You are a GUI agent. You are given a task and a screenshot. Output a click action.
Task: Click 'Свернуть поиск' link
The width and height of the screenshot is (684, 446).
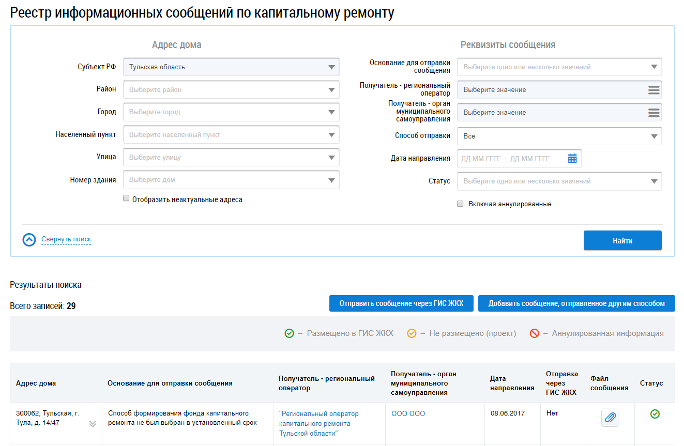[66, 239]
